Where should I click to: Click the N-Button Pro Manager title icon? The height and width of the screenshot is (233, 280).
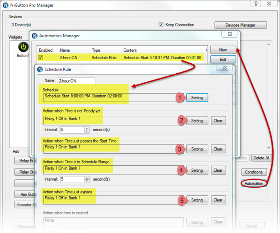click(6, 5)
